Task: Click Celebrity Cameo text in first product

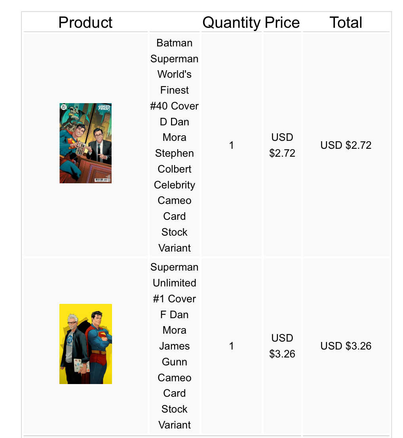Action: click(175, 193)
